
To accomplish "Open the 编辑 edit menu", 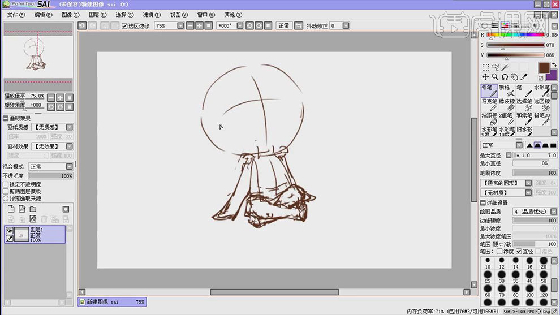I will [x=43, y=15].
